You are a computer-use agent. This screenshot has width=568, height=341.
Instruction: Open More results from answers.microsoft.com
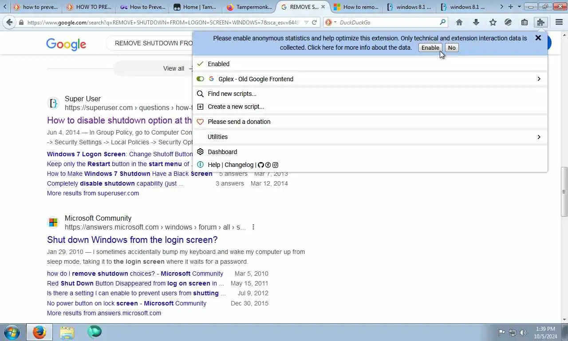pyautogui.click(x=104, y=313)
